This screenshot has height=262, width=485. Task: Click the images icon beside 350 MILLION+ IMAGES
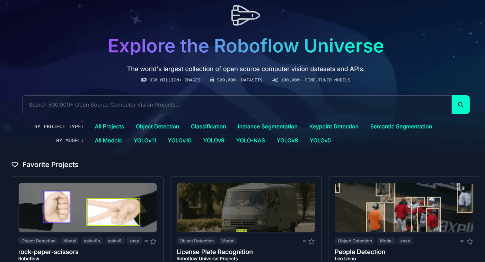(144, 80)
